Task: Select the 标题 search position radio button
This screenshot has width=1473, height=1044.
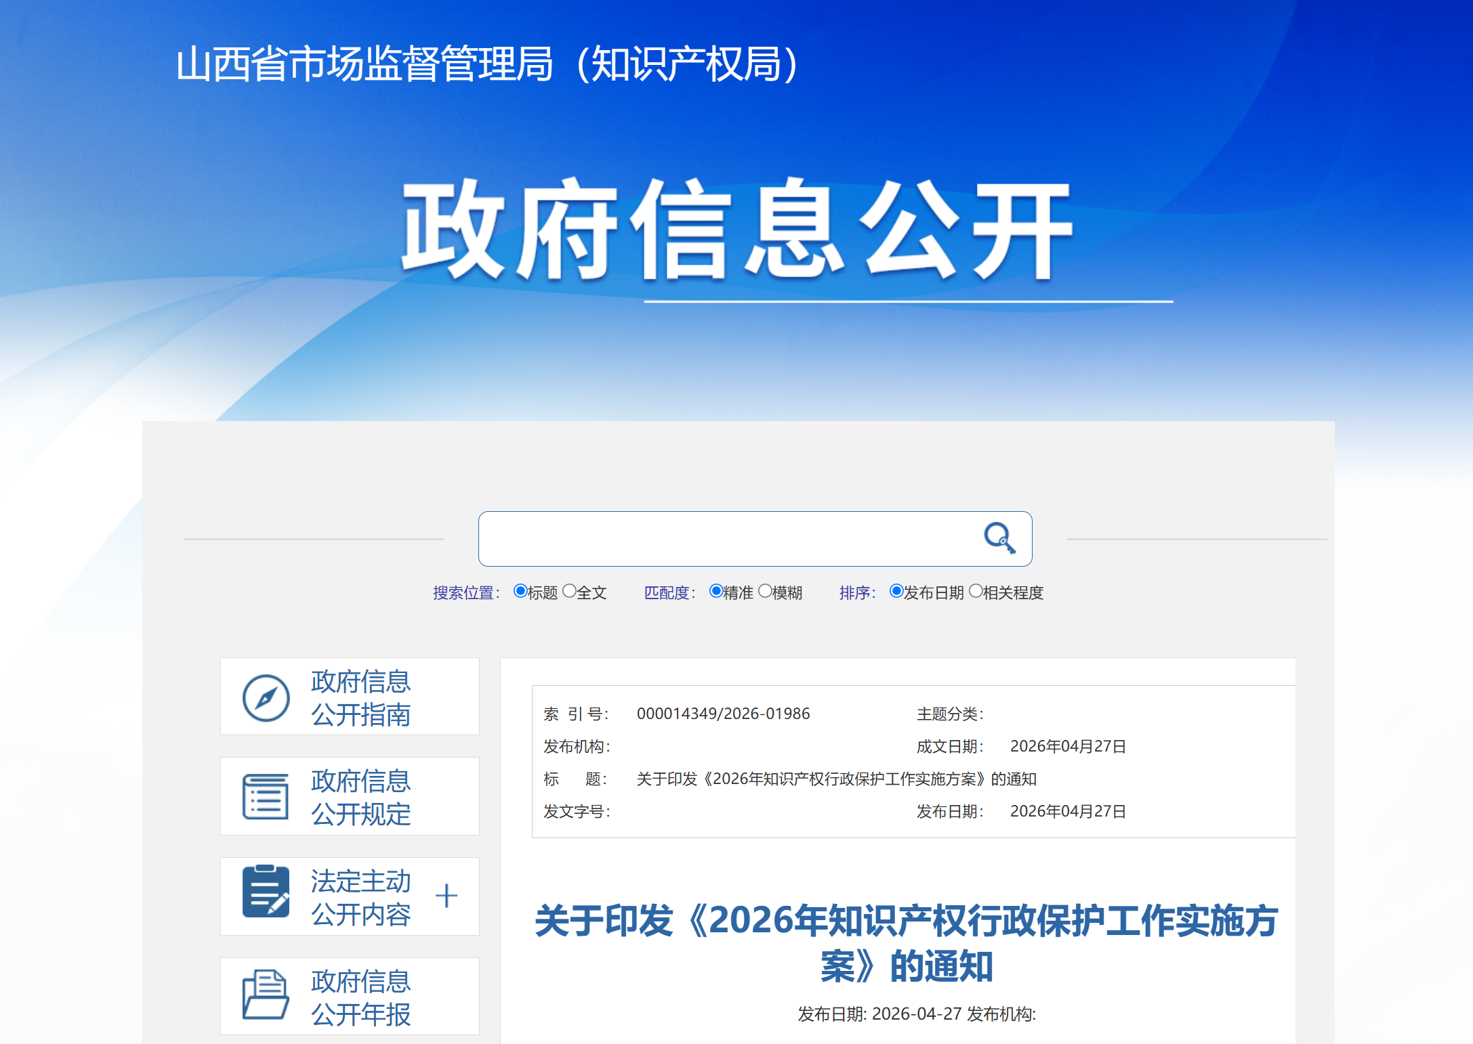Action: click(520, 591)
